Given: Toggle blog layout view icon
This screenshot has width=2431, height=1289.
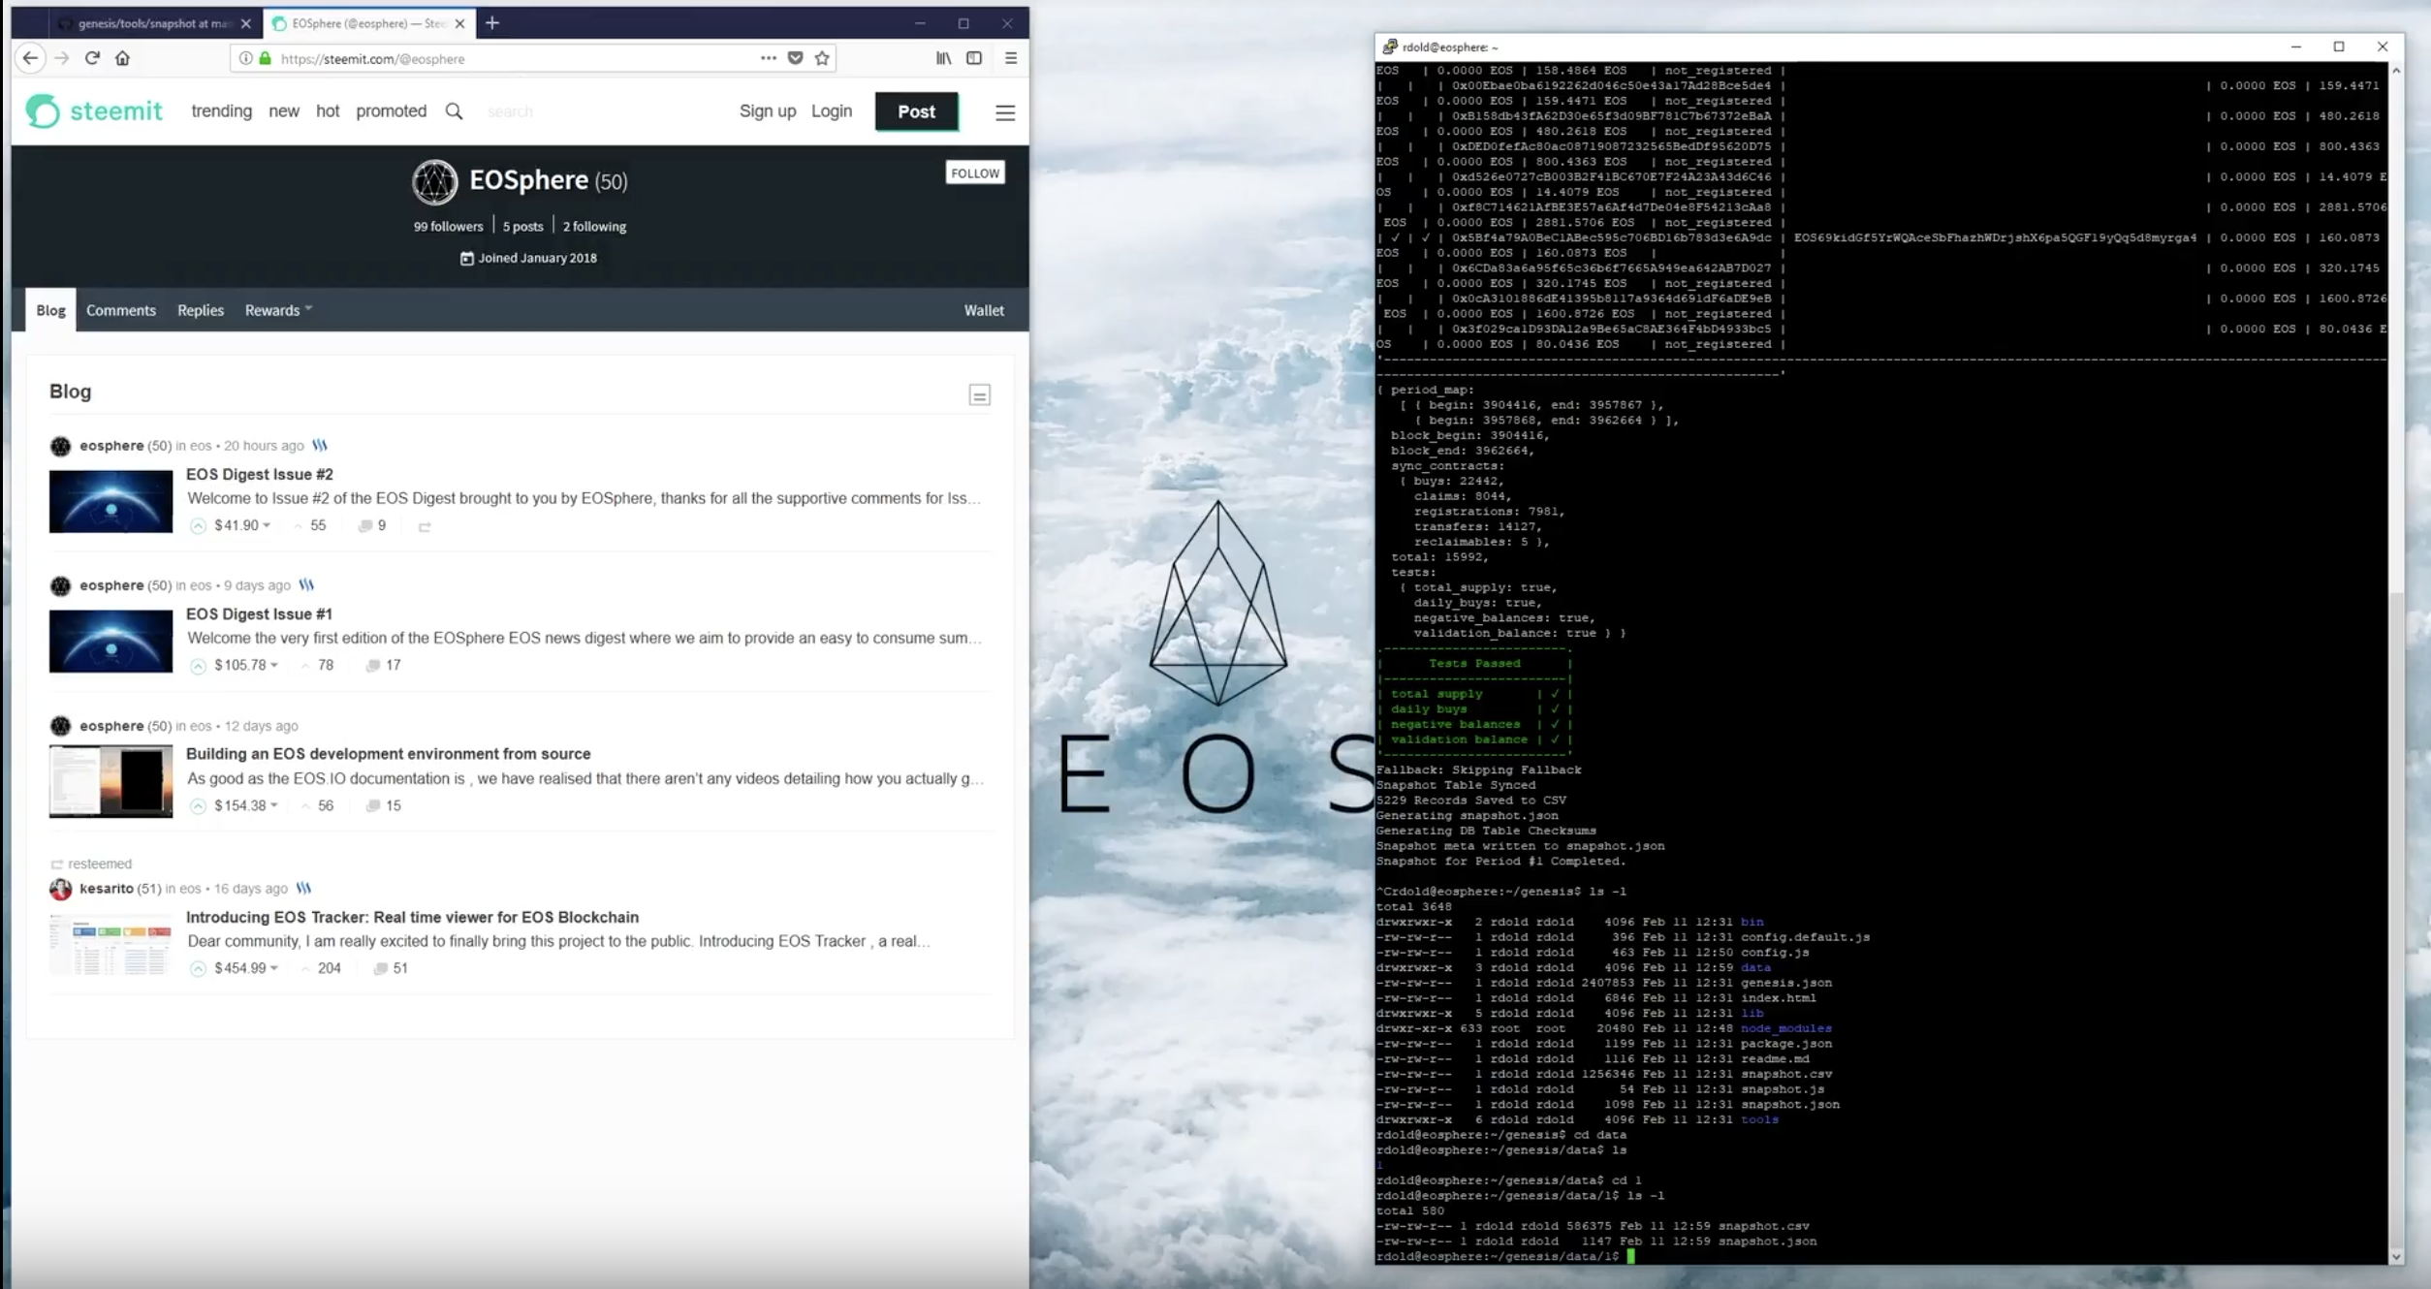Looking at the screenshot, I should (x=979, y=394).
